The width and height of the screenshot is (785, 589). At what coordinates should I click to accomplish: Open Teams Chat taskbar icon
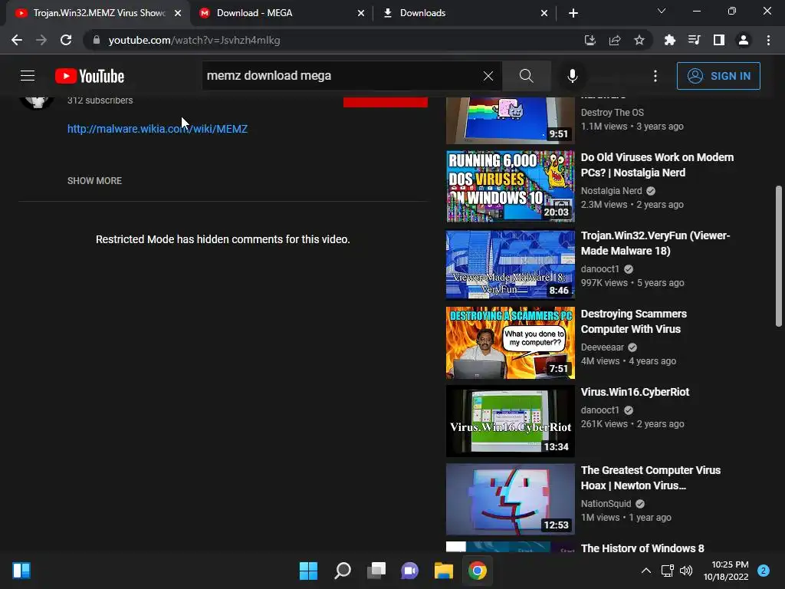[x=409, y=571]
